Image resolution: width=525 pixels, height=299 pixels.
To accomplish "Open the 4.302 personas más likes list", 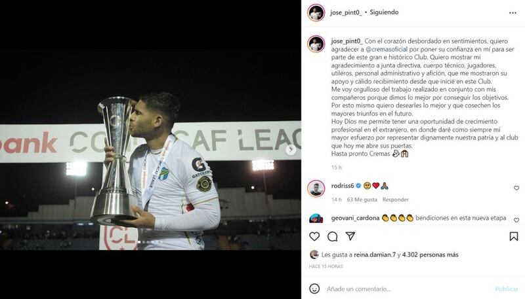I will tap(430, 255).
